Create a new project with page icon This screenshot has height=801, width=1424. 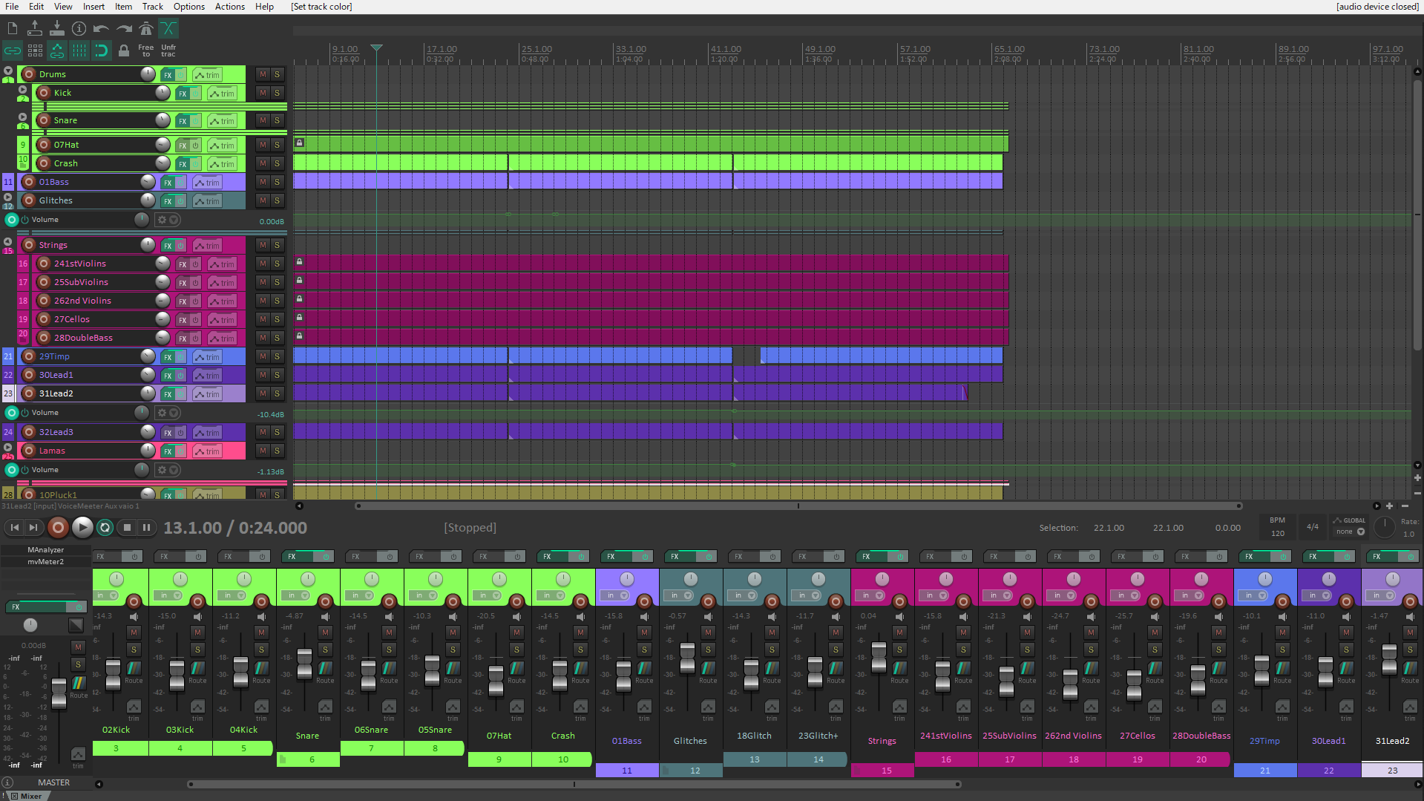pyautogui.click(x=13, y=29)
